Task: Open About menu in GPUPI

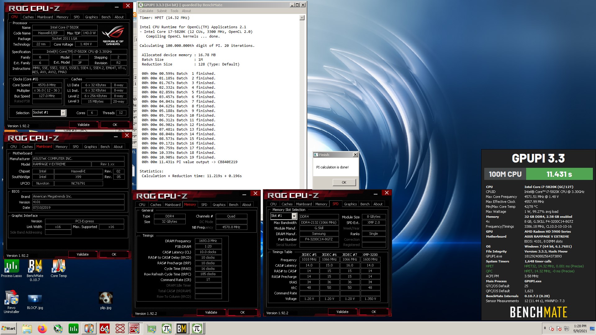Action: click(x=186, y=11)
